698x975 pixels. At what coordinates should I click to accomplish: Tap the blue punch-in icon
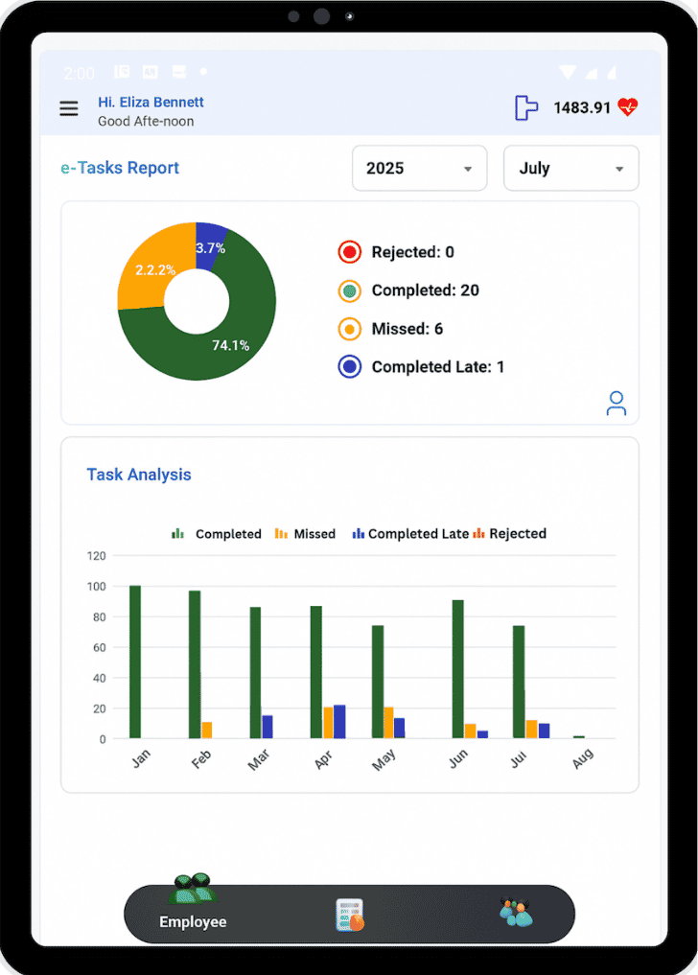coord(525,107)
